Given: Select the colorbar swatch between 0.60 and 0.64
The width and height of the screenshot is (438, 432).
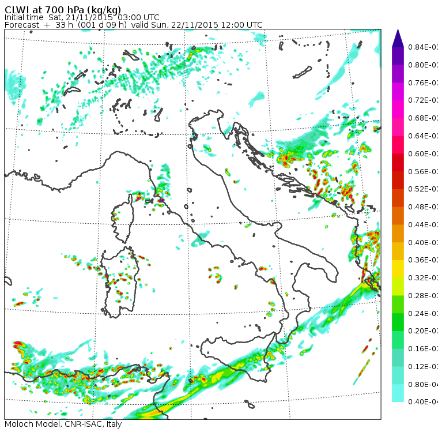Looking at the screenshot, I should coord(398,145).
